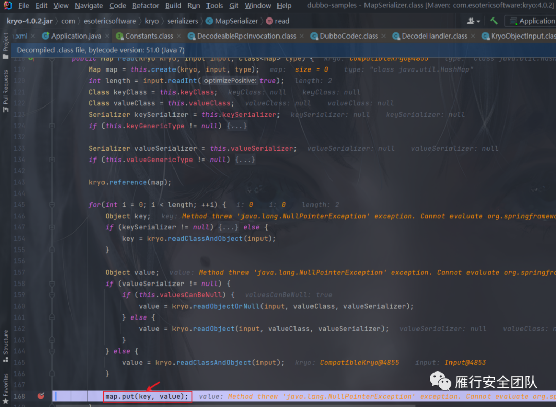556x407 pixels.
Task: Click the serializers breadcrumb
Action: coord(183,21)
